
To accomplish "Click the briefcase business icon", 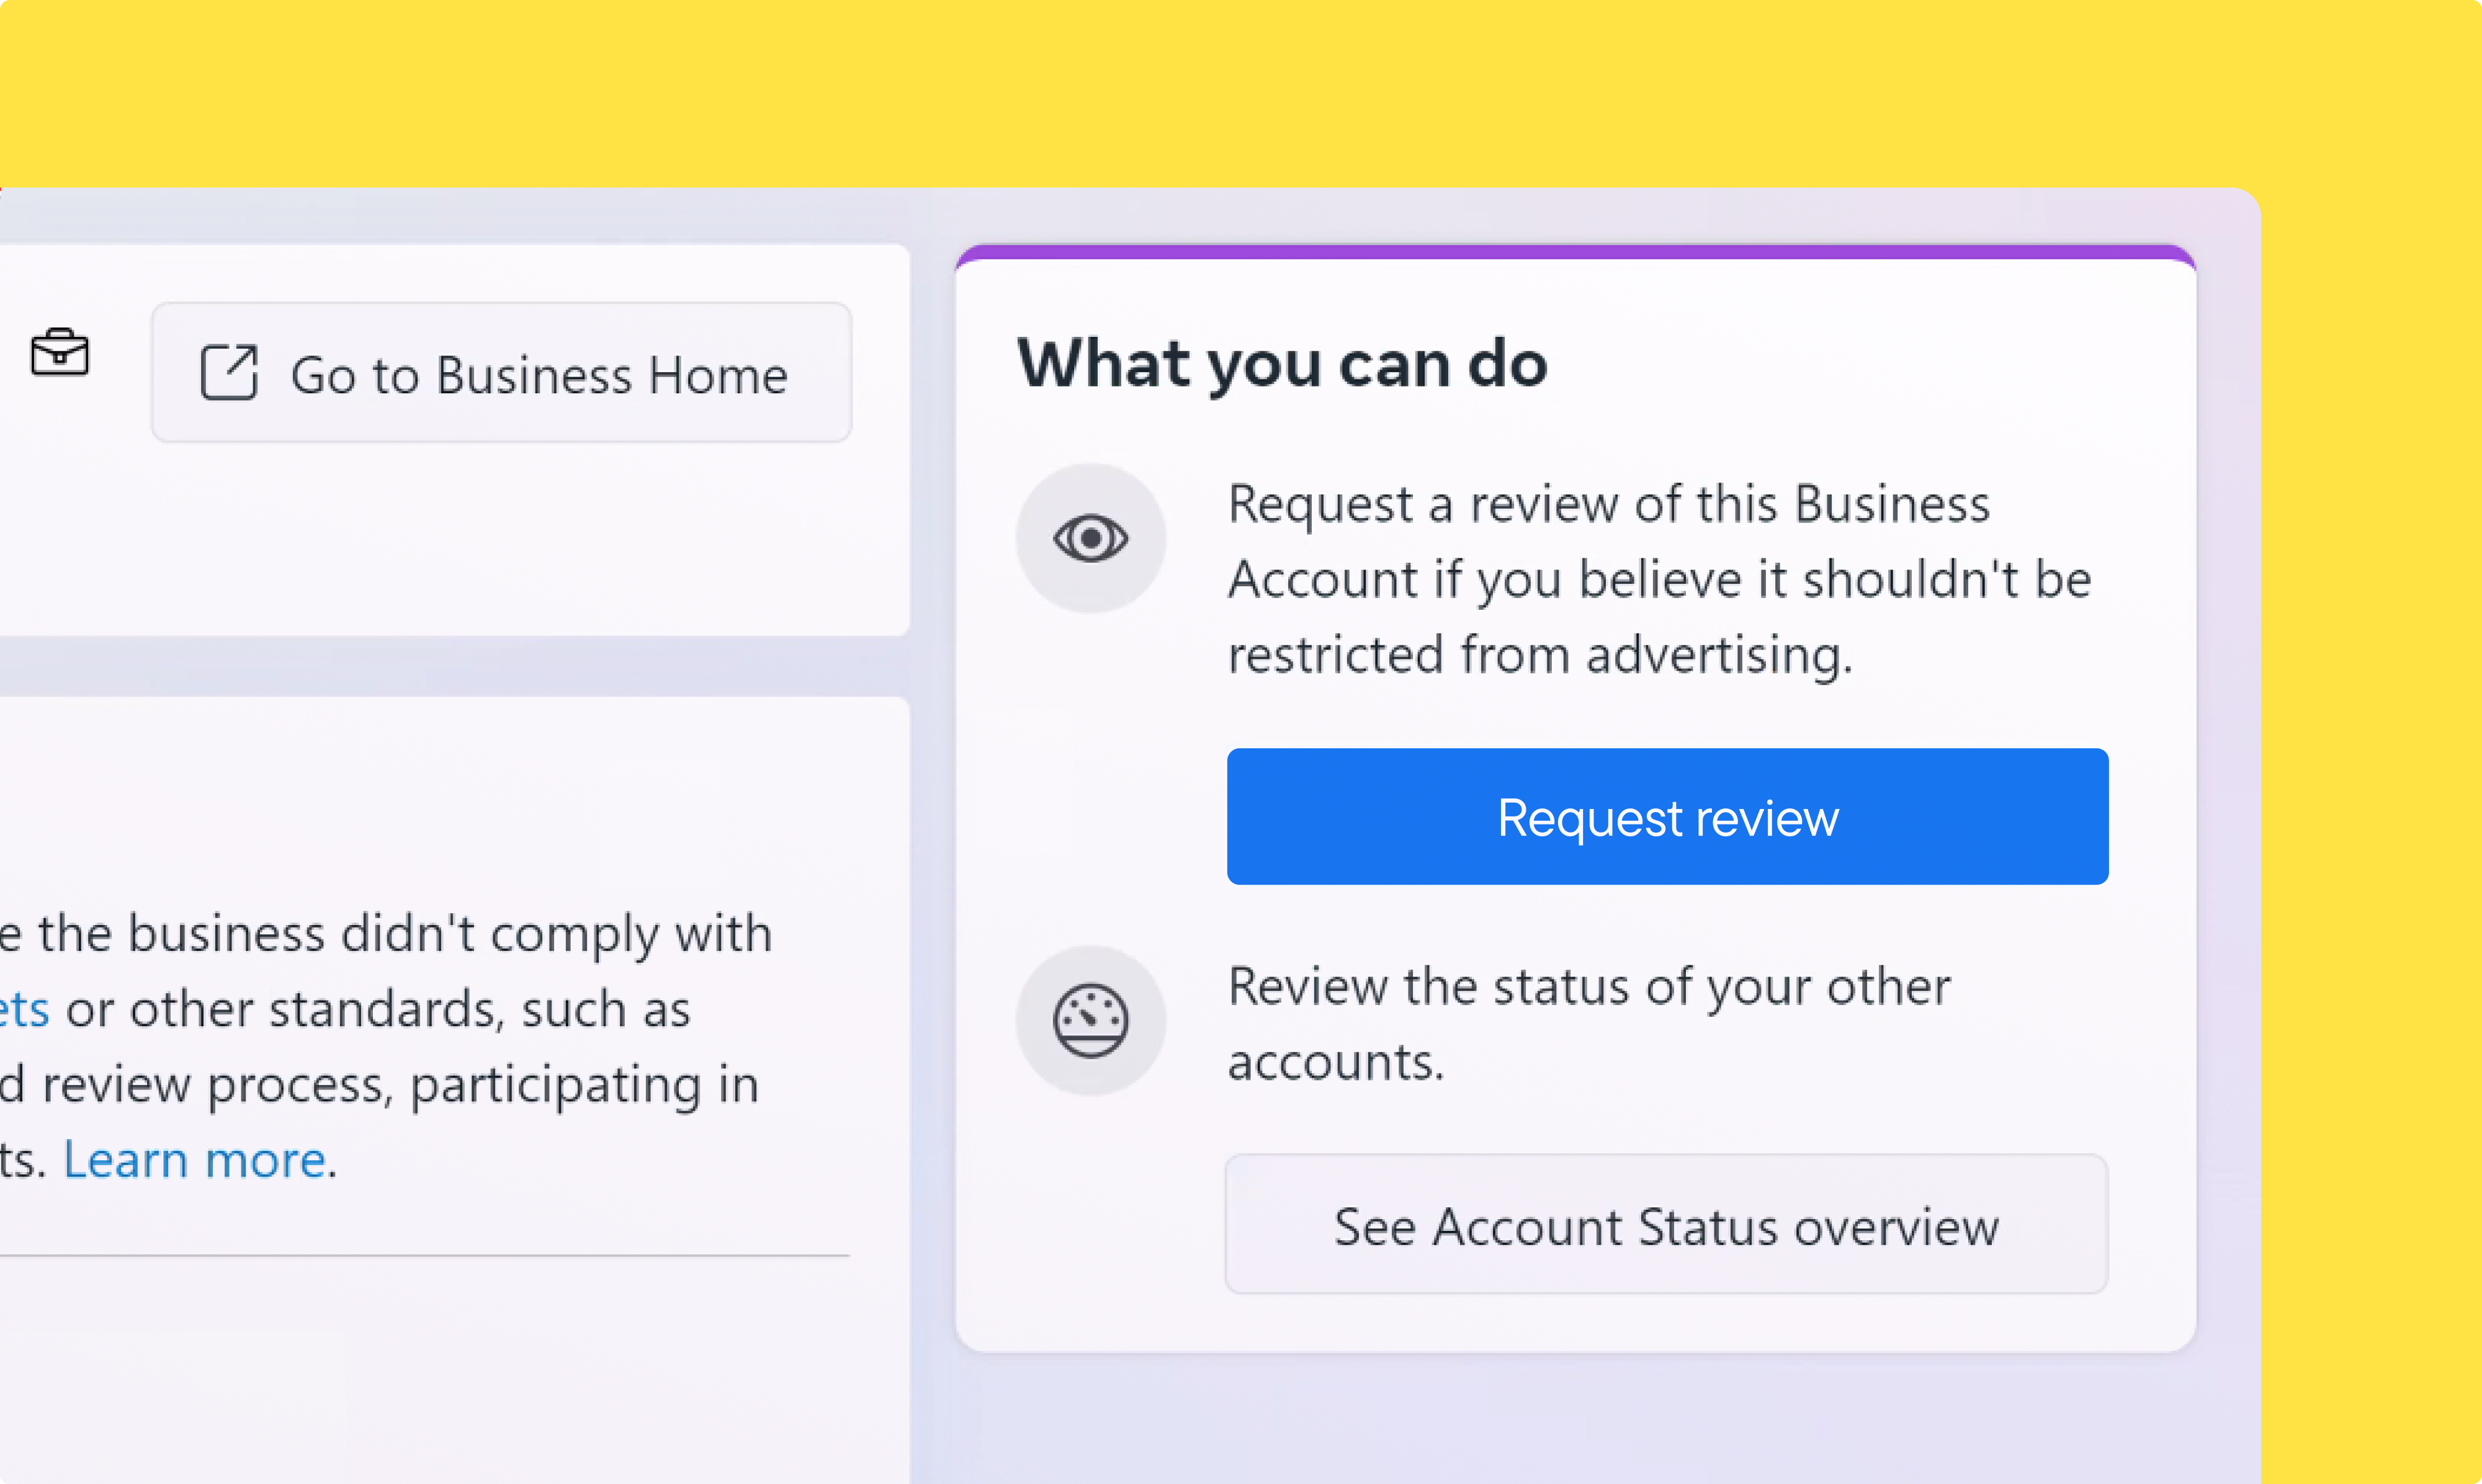I will (x=60, y=352).
